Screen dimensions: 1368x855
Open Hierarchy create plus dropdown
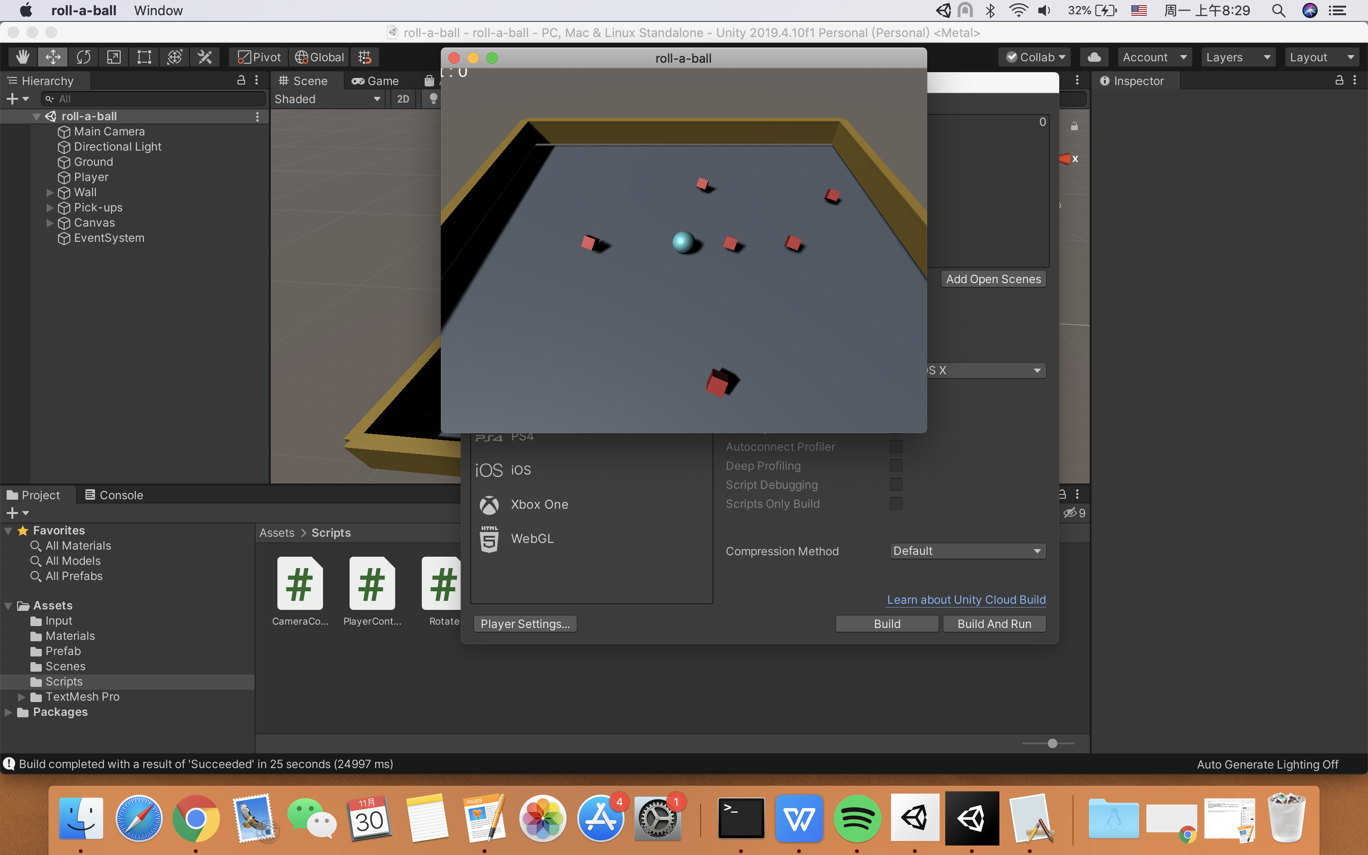[17, 99]
